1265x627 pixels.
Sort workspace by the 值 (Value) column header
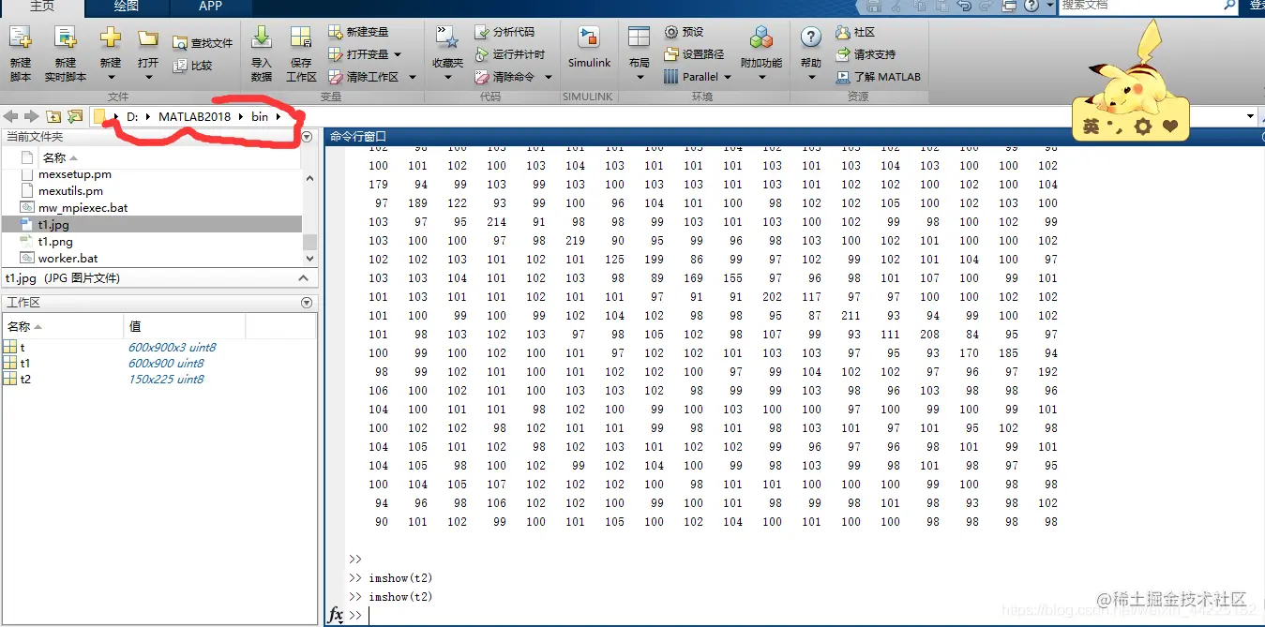tap(185, 326)
